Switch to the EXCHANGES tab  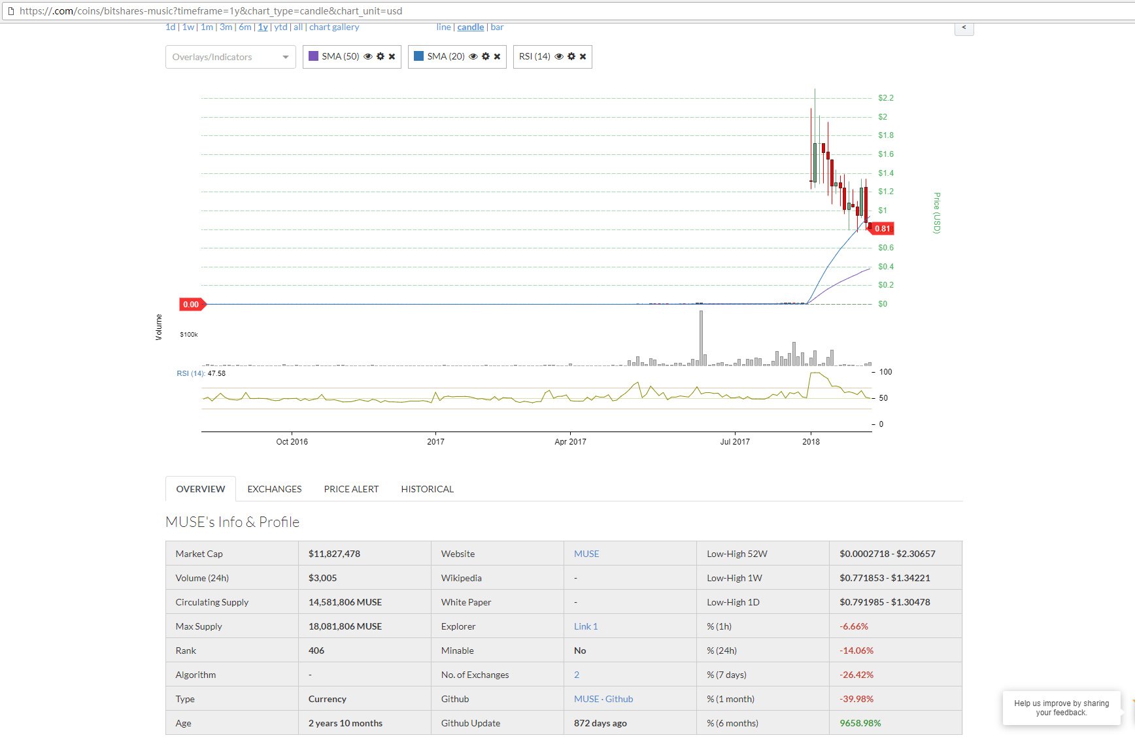point(275,489)
